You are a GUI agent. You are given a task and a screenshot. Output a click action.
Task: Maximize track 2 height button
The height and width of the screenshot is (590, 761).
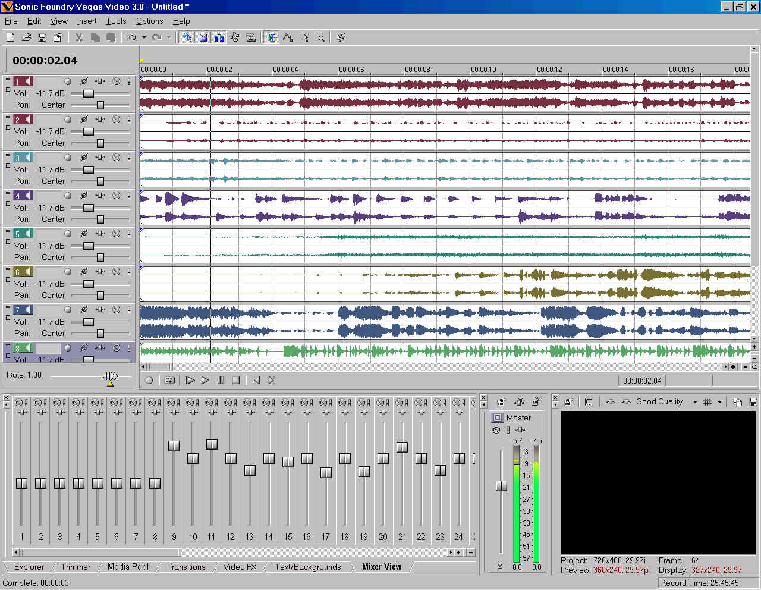pyautogui.click(x=8, y=127)
